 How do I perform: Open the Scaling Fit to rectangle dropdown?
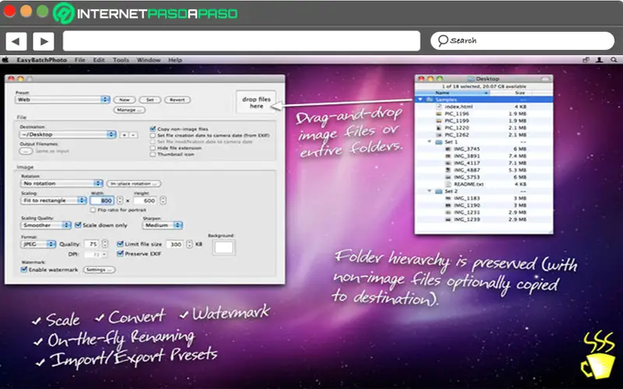[x=54, y=201]
